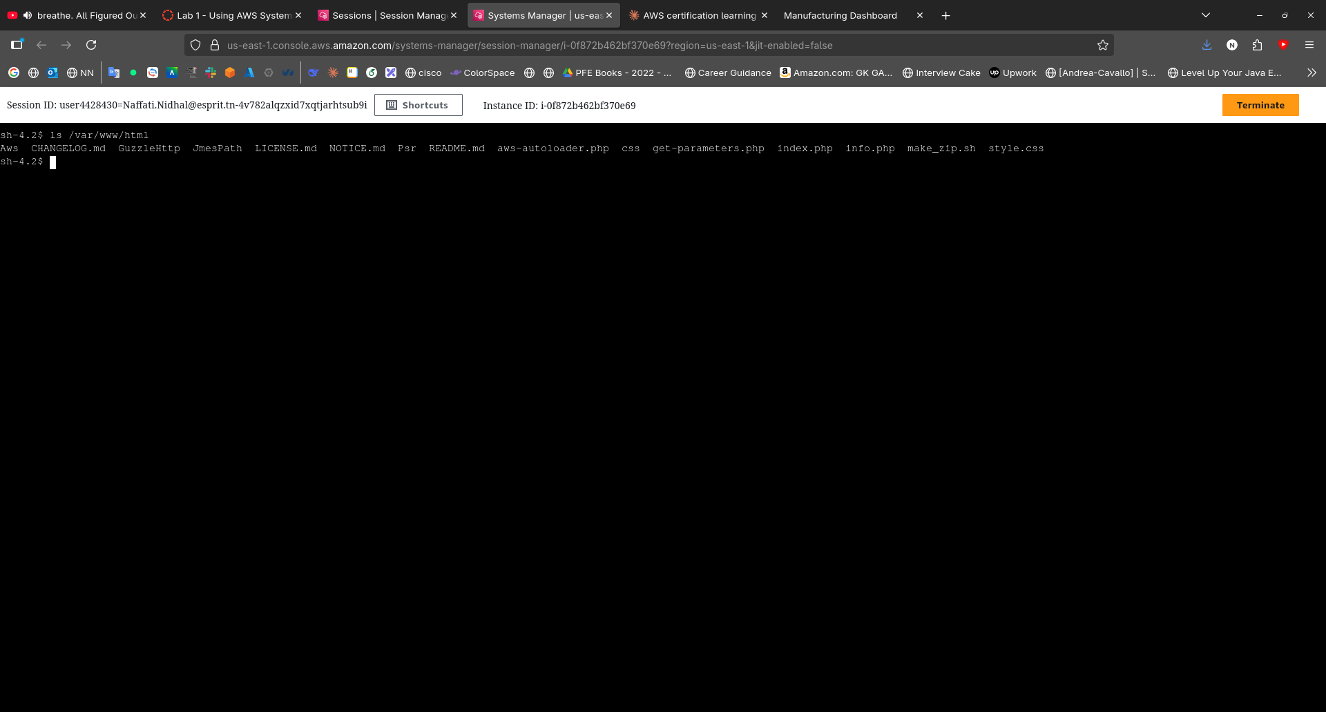
Task: Open the Firefox hamburger application menu
Action: [x=1309, y=45]
